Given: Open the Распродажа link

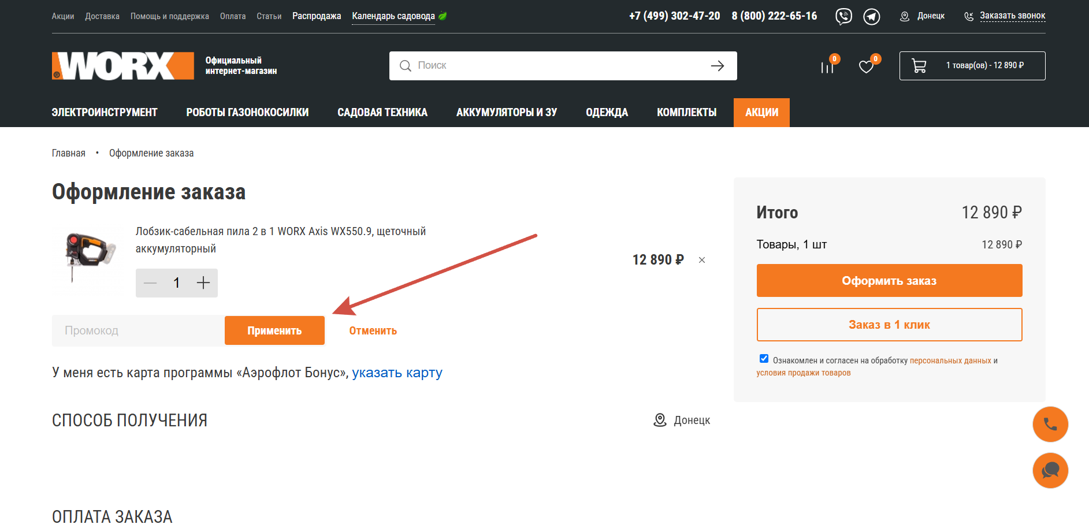Looking at the screenshot, I should [317, 16].
